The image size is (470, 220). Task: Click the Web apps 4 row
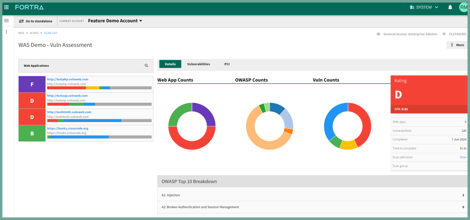429,121
